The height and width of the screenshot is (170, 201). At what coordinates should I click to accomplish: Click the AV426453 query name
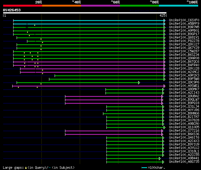tap(12, 10)
